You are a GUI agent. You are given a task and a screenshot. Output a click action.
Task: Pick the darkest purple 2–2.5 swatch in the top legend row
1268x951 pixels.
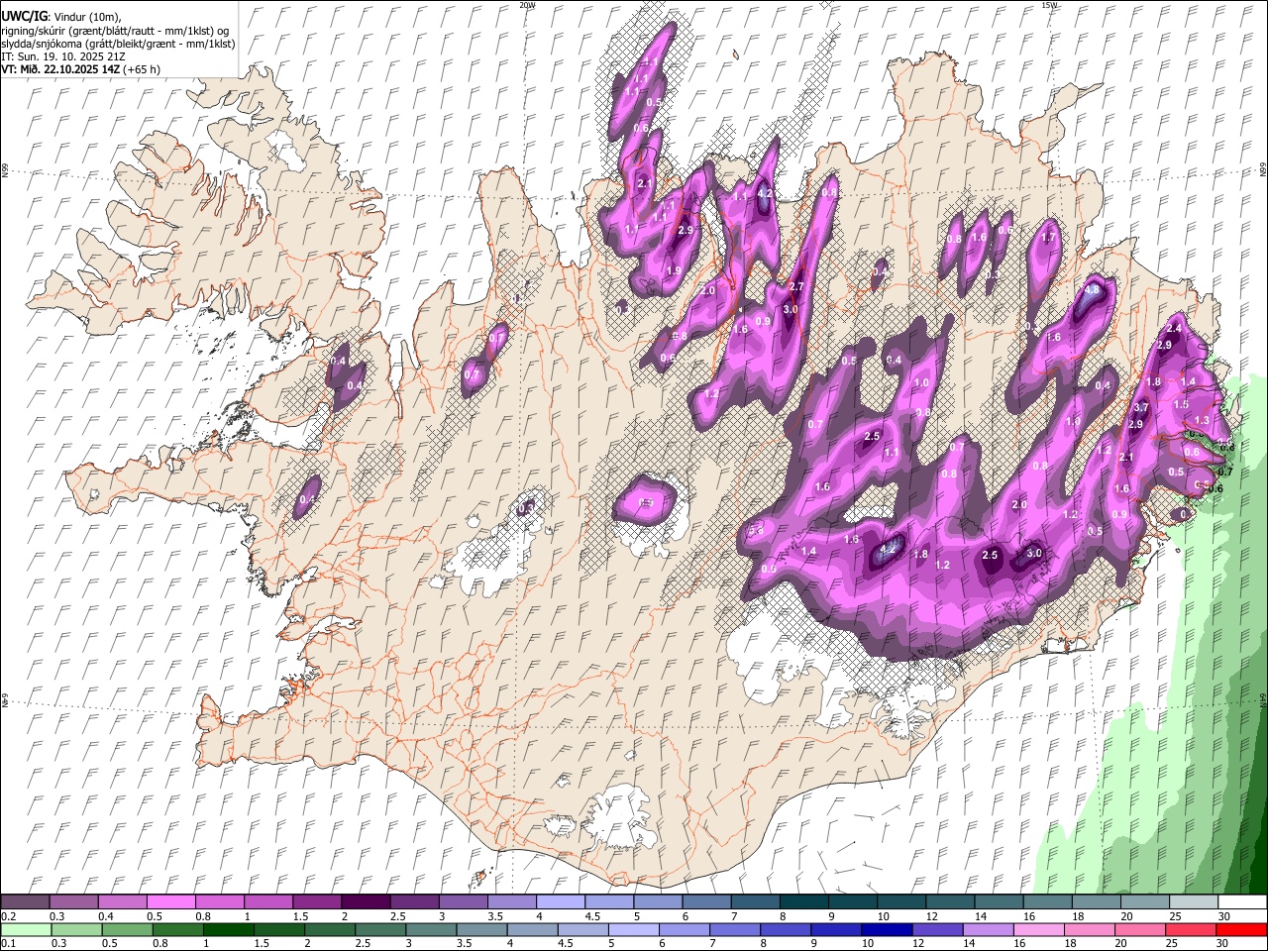(x=365, y=902)
